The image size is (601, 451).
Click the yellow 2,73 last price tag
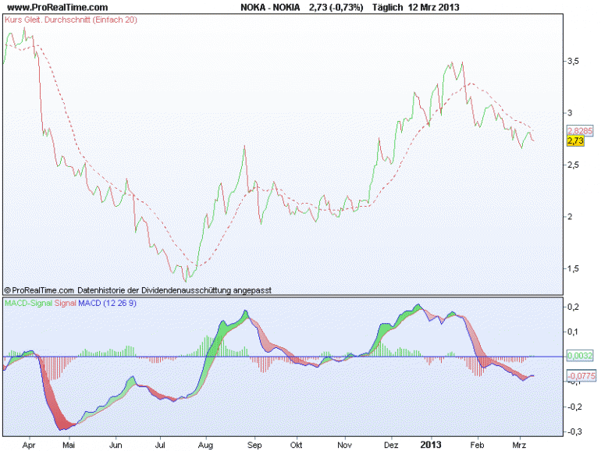coord(575,141)
